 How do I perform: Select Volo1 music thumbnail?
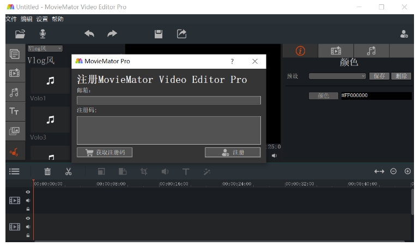pyautogui.click(x=50, y=81)
